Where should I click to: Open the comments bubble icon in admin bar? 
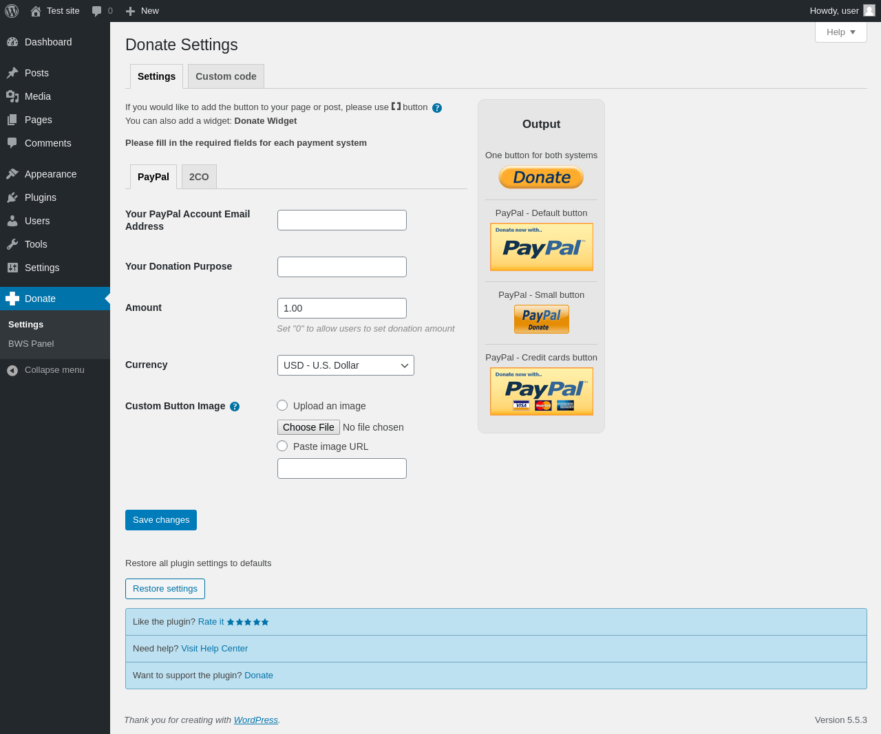click(x=97, y=11)
